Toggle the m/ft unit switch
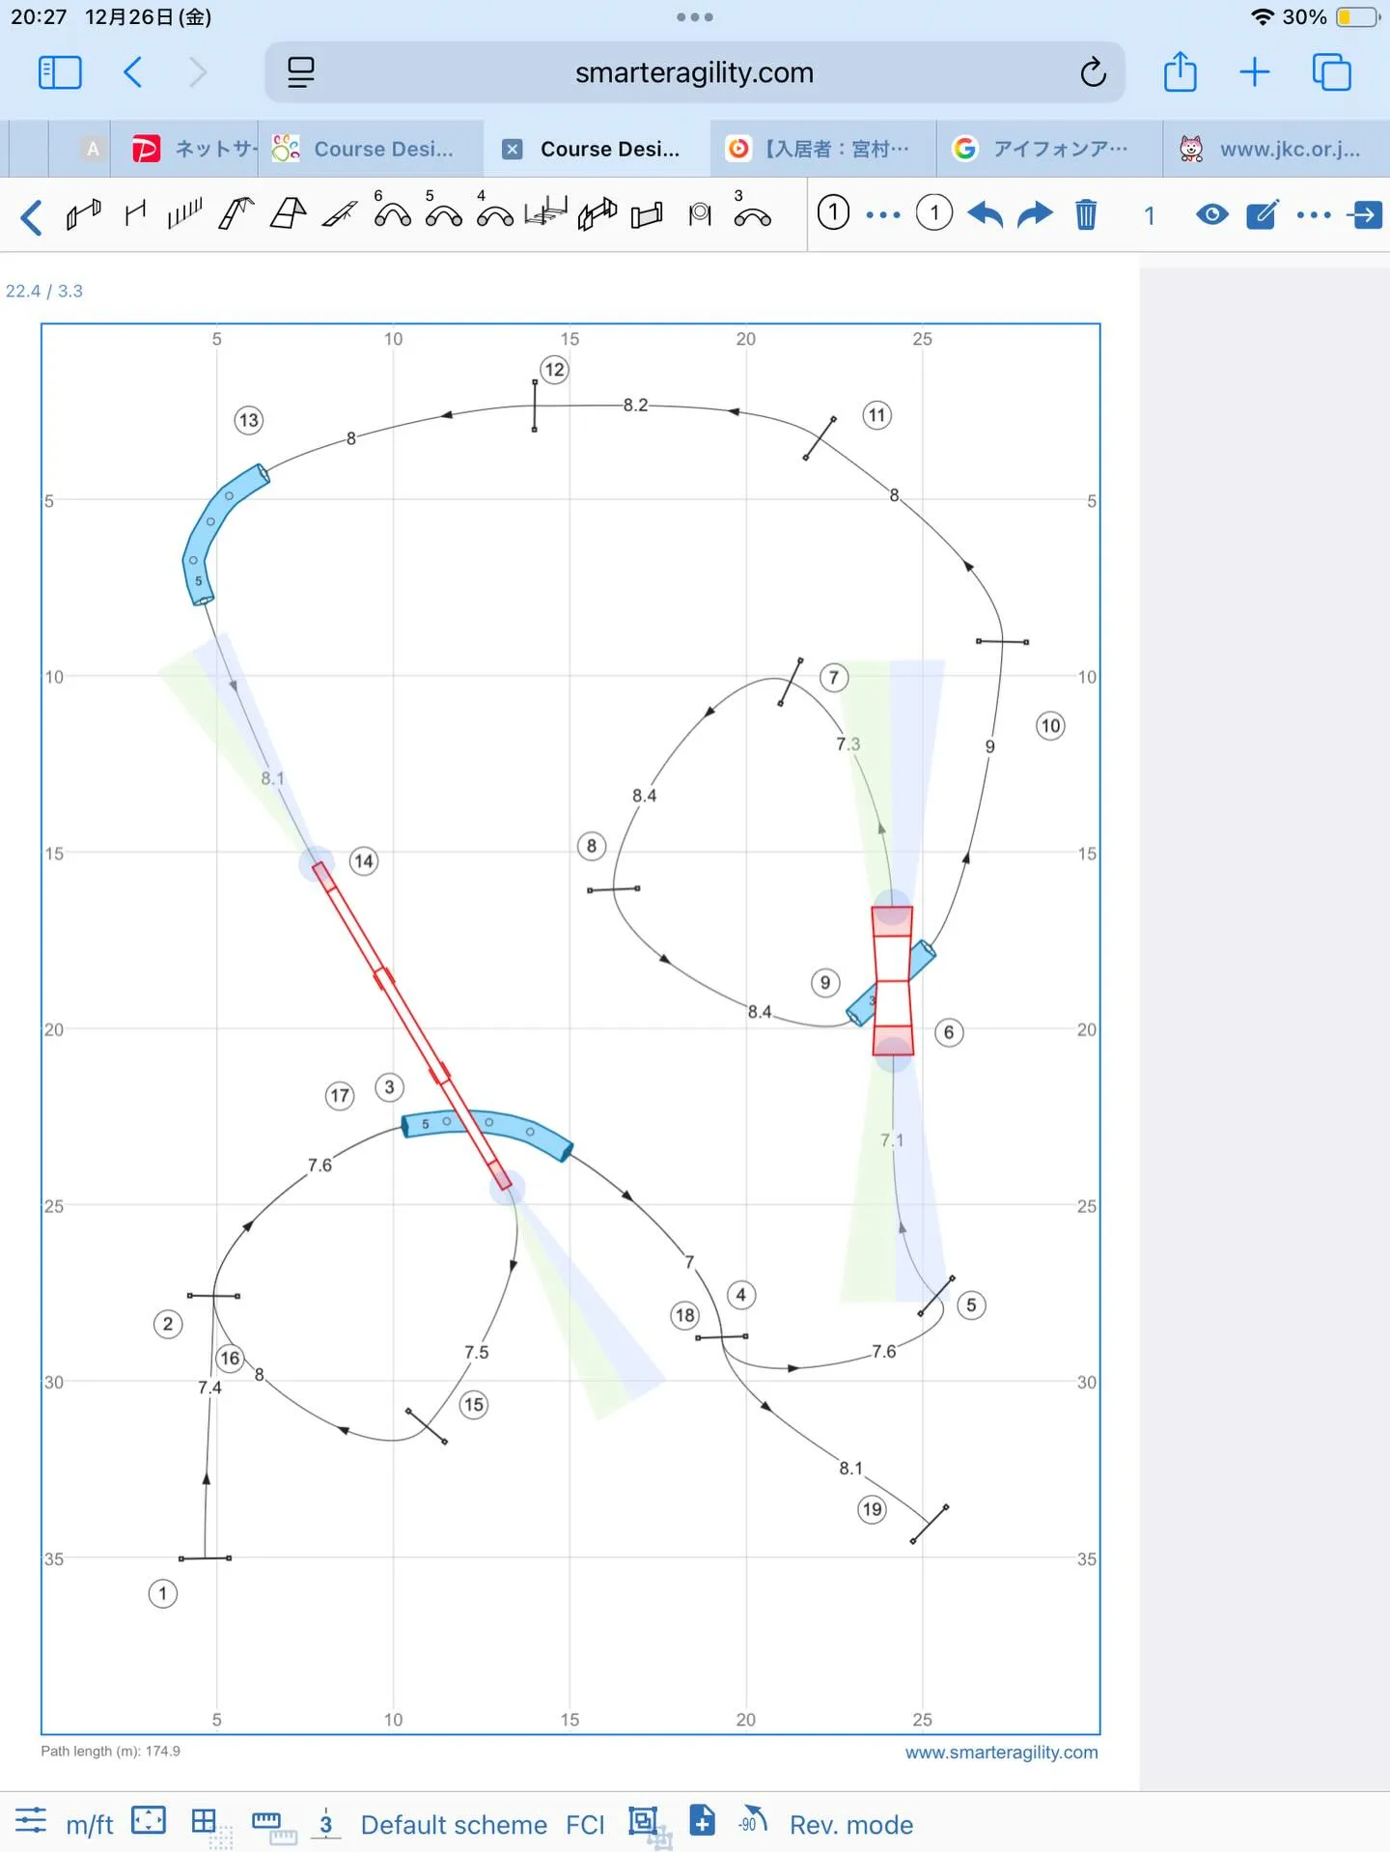The height and width of the screenshot is (1852, 1390). [90, 1824]
